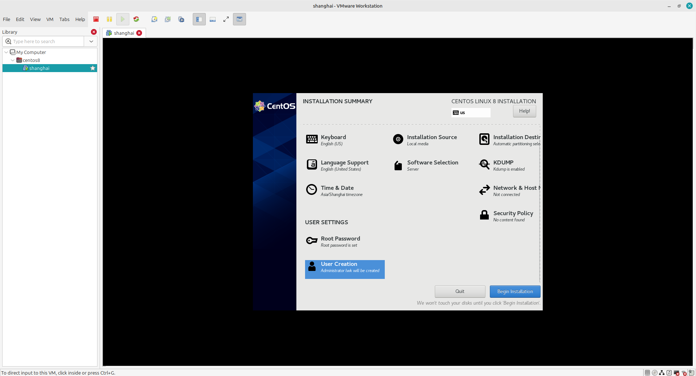Pause the VM with the yellow suspend button

point(109,19)
